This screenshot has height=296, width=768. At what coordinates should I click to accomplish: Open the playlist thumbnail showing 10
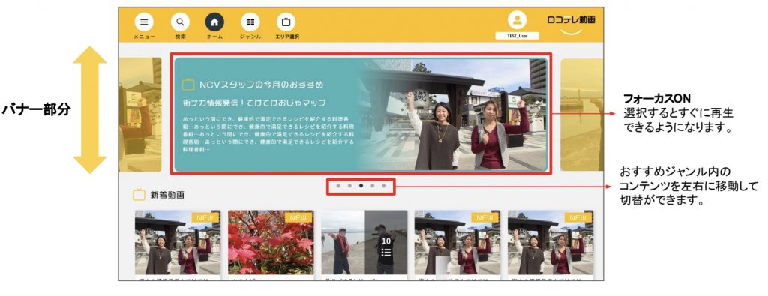point(364,242)
